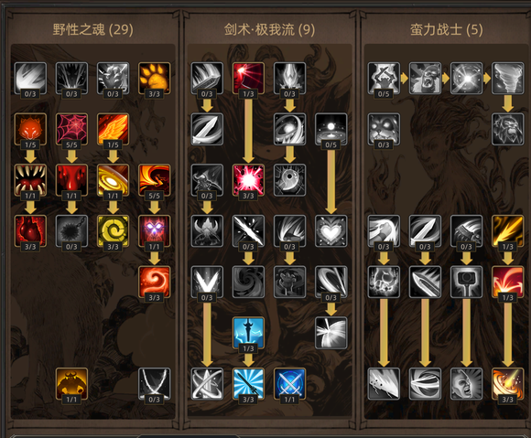Click the grey bear face skill

pyautogui.click(x=384, y=129)
